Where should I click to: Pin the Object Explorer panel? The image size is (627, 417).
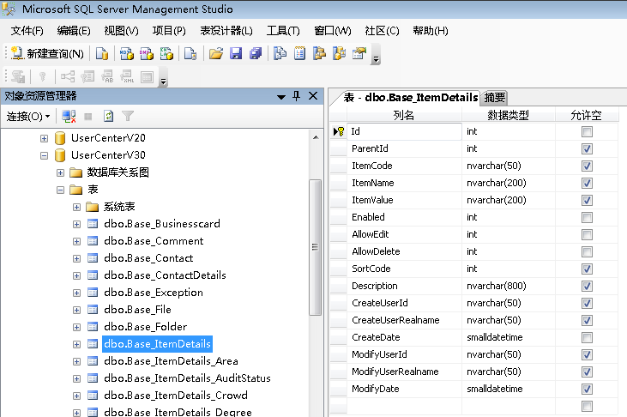point(296,96)
